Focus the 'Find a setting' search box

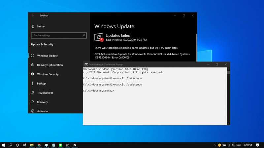tap(59, 36)
